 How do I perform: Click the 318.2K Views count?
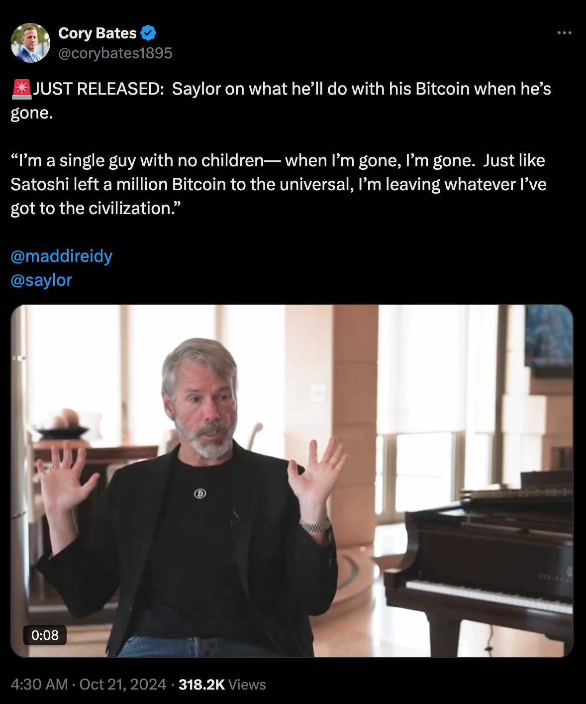[x=222, y=685]
